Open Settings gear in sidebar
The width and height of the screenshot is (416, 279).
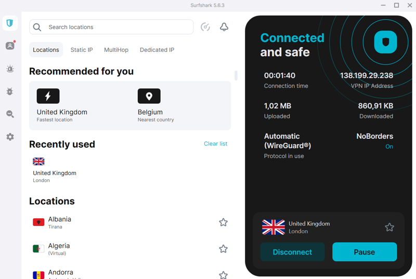pos(10,137)
